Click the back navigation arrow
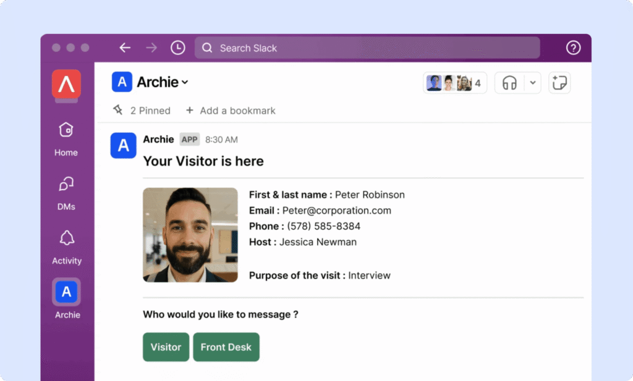This screenshot has width=633, height=381. click(x=124, y=47)
